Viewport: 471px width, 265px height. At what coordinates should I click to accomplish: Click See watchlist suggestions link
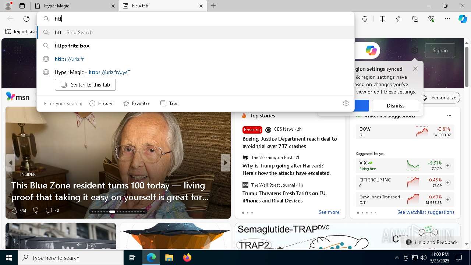tap(426, 212)
